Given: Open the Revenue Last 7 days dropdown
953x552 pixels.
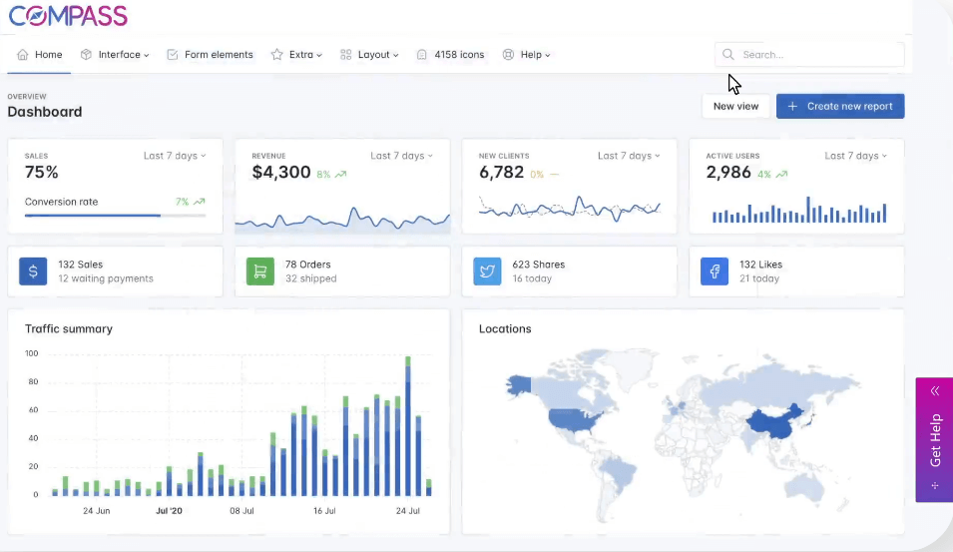Looking at the screenshot, I should tap(401, 156).
